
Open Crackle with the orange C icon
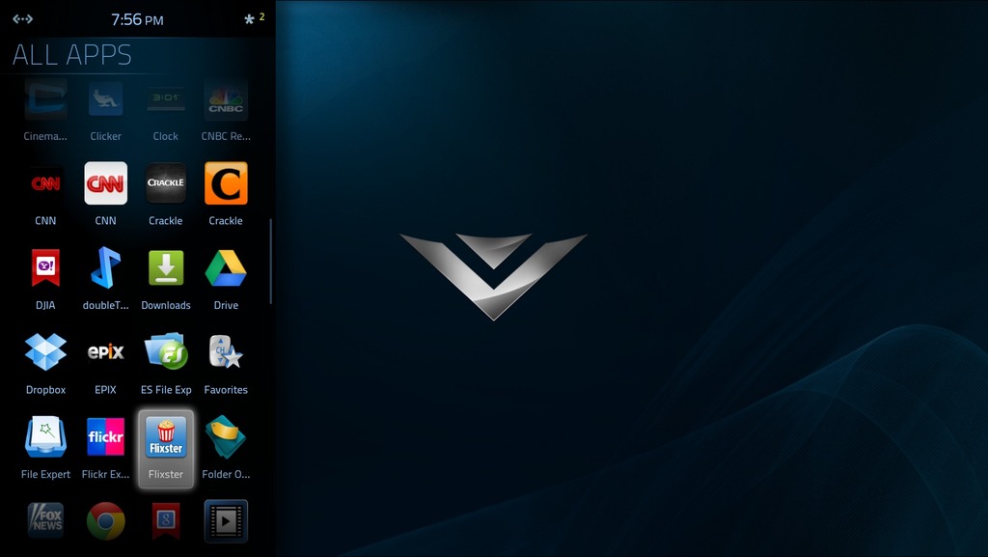click(x=226, y=183)
